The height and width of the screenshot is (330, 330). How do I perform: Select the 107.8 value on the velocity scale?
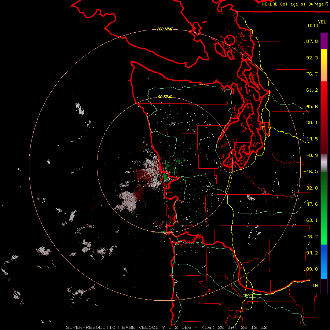tap(311, 41)
